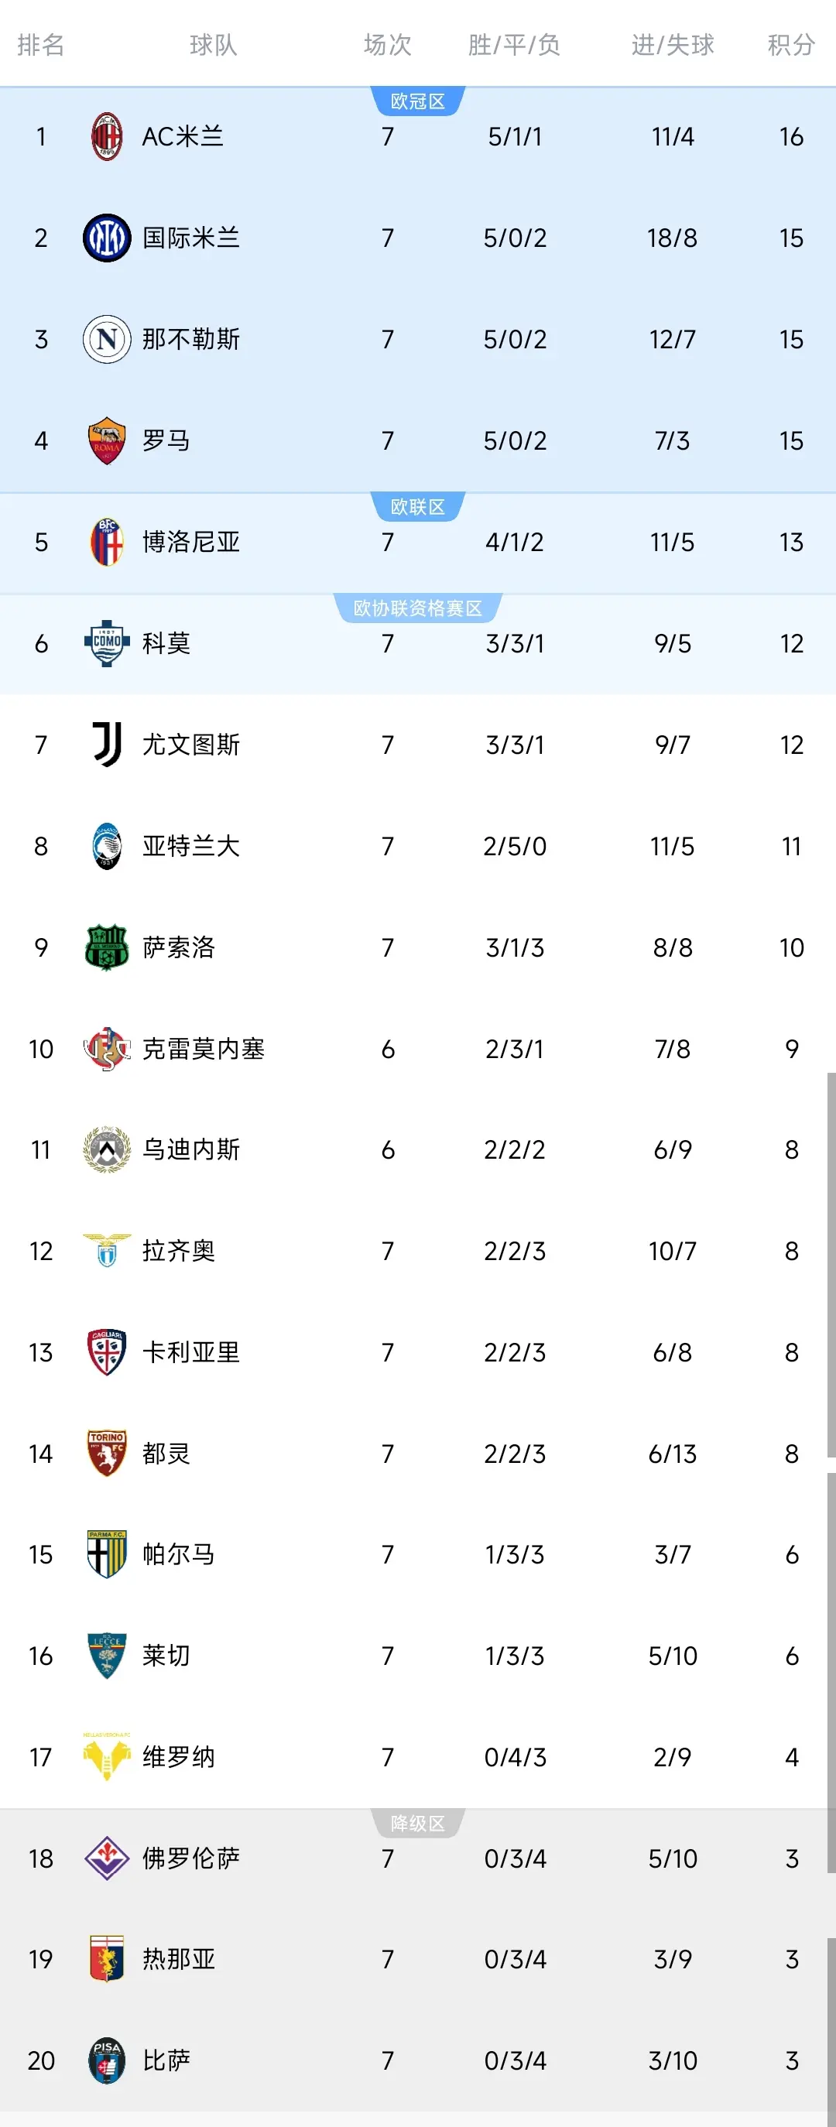Tap the Torino club crest
Image resolution: width=836 pixels, height=2127 pixels.
click(x=107, y=1454)
